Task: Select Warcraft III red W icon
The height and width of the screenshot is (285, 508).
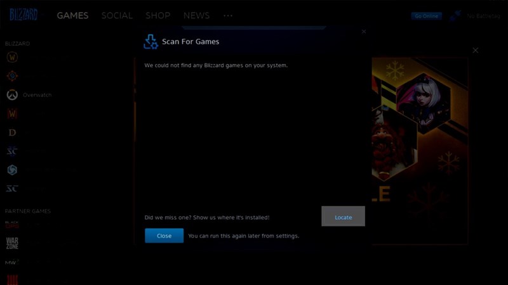Action: [x=12, y=113]
